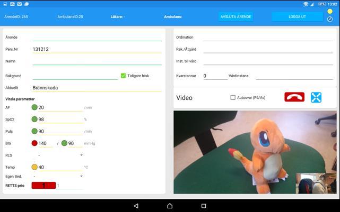Click the LOGGA UT button
Image resolution: width=340 pixels, height=212 pixels.
297,16
